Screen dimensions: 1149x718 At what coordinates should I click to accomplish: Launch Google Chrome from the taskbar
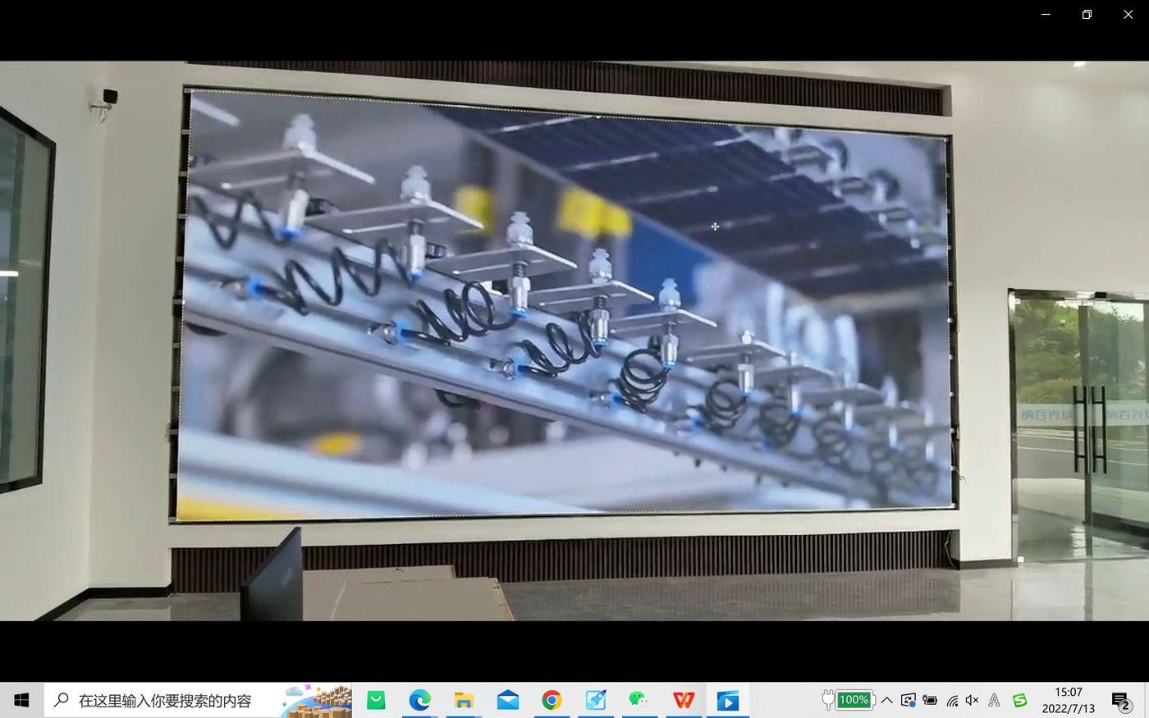click(x=552, y=700)
